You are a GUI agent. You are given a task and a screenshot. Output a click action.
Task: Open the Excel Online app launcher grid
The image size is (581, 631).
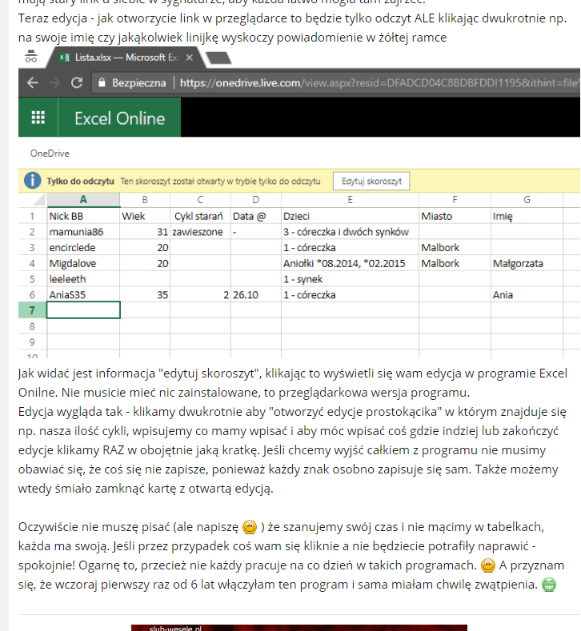(x=38, y=118)
